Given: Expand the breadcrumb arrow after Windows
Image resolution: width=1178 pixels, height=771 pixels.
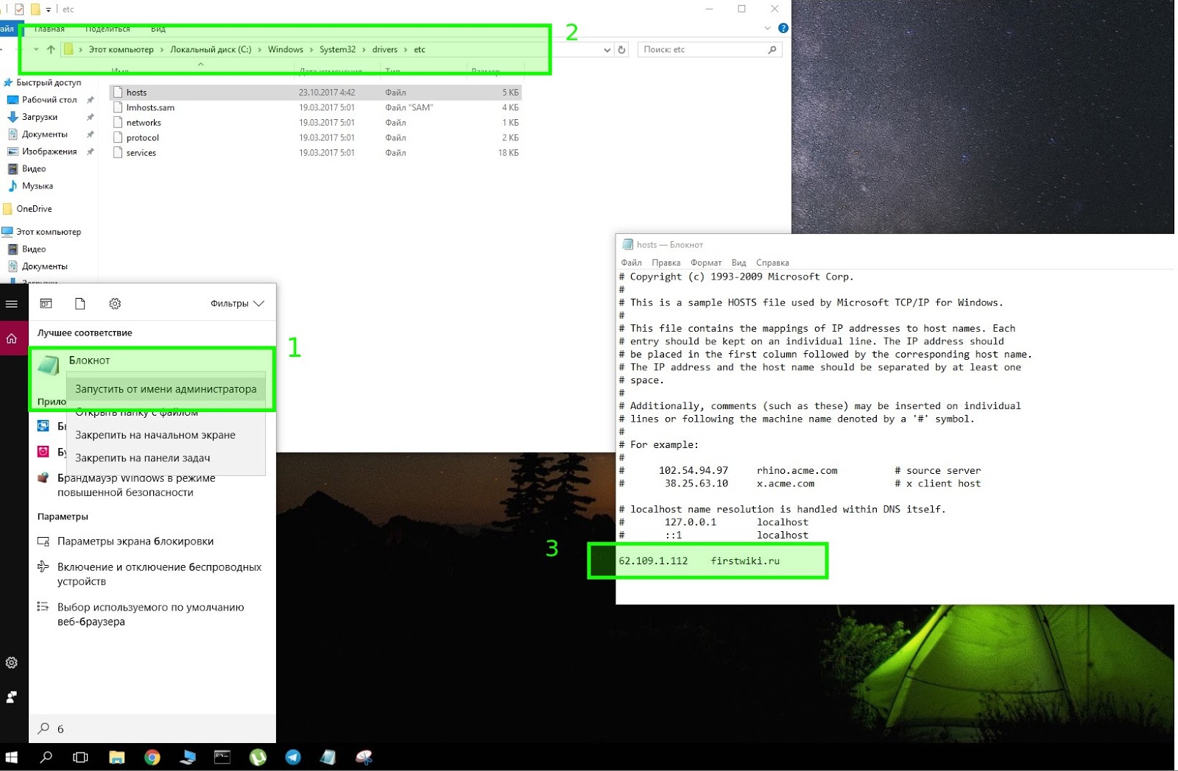Looking at the screenshot, I should (x=311, y=49).
